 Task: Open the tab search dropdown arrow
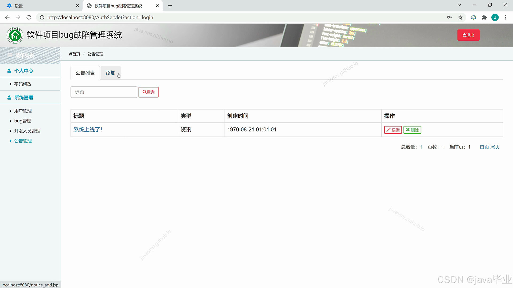point(459,5)
